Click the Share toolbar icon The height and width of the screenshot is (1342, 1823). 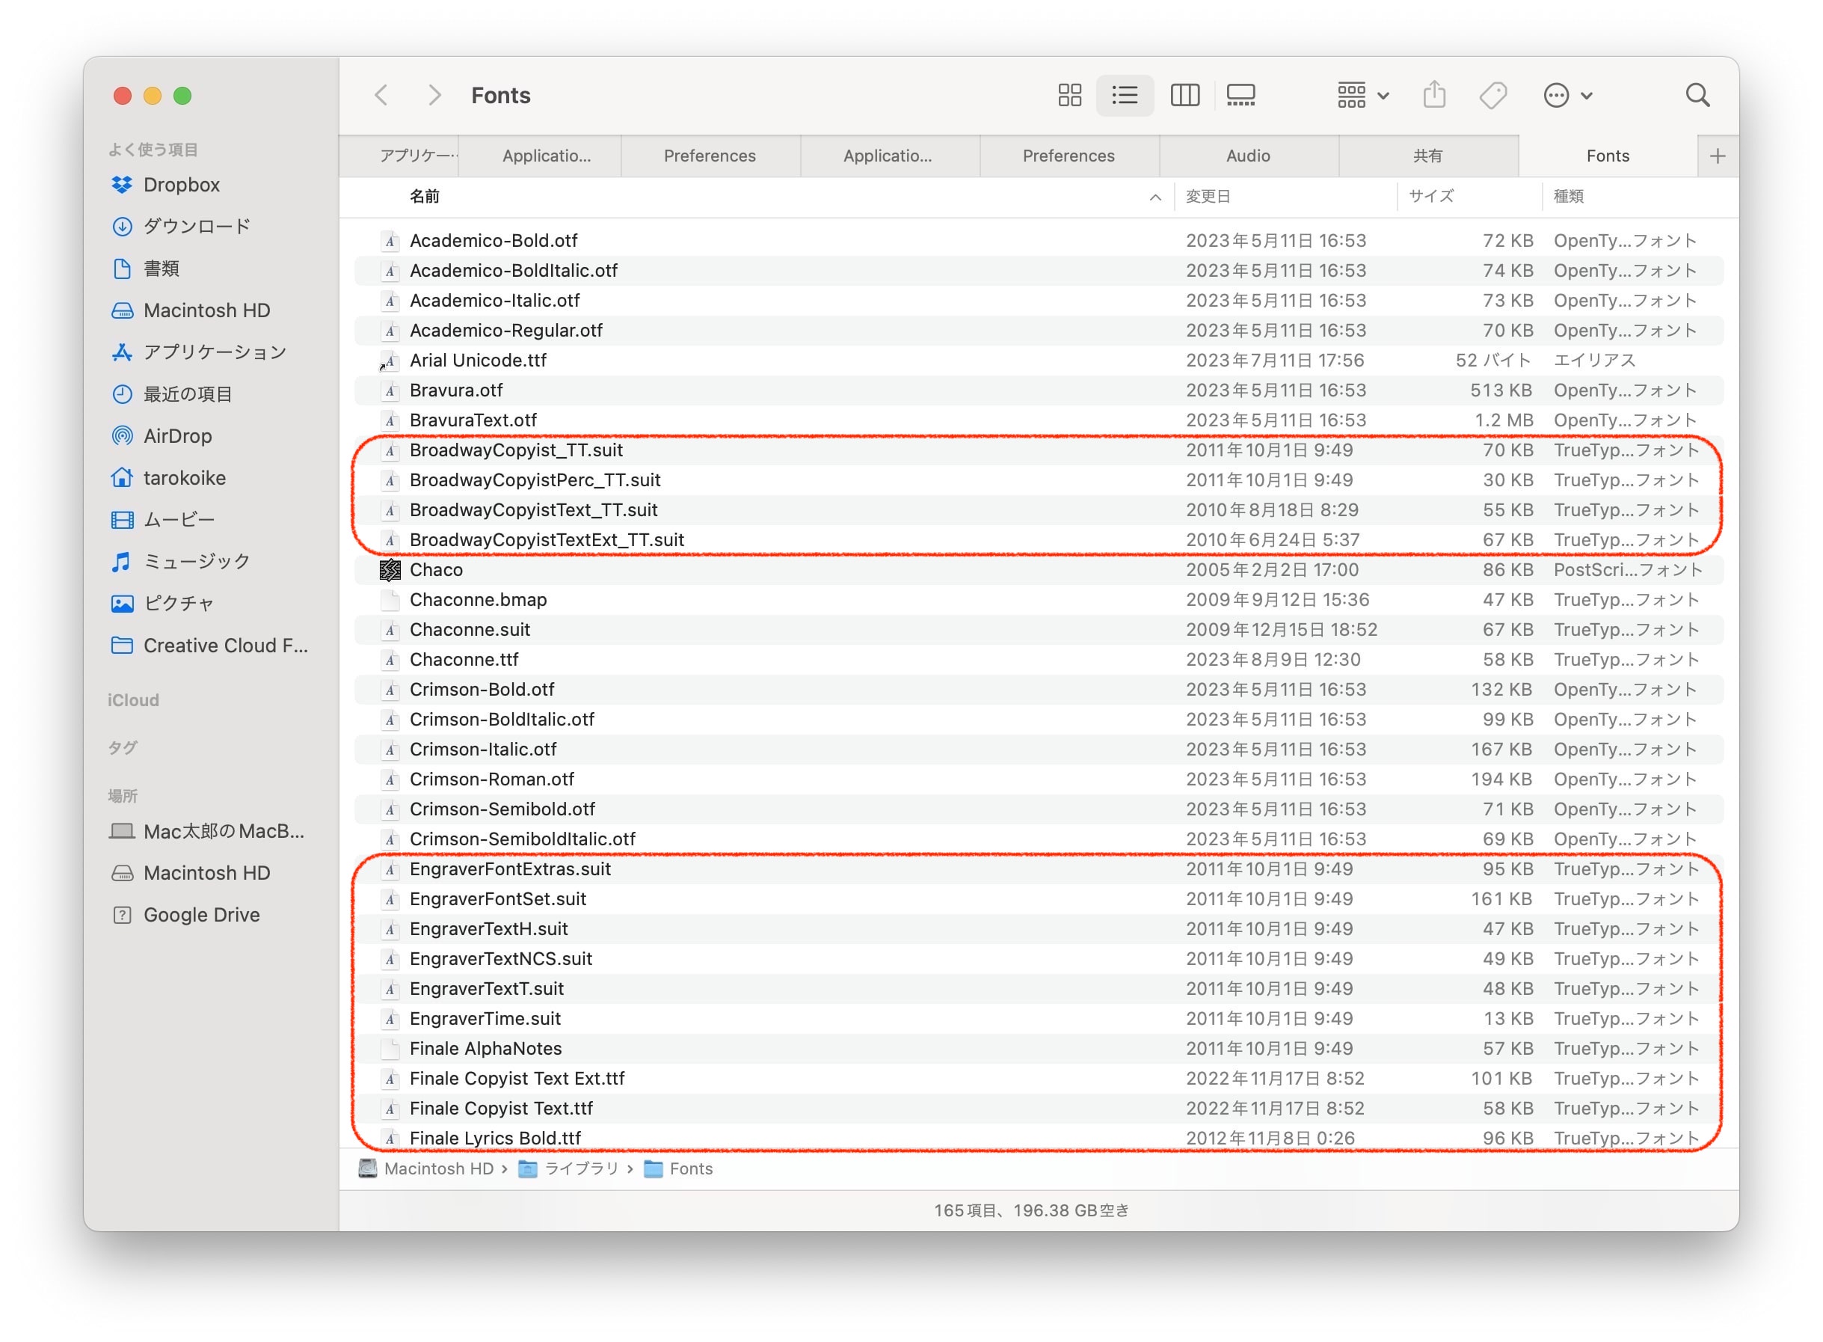click(1435, 95)
